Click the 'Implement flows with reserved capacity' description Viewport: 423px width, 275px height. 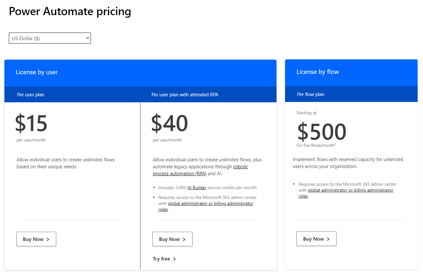(348, 163)
